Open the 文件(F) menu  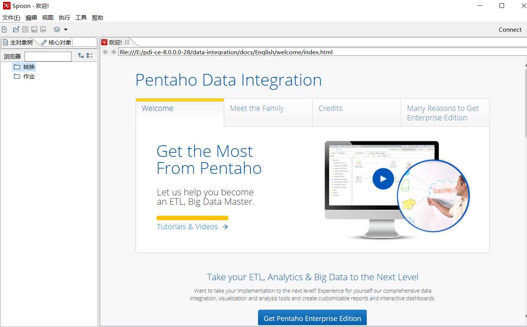[11, 18]
